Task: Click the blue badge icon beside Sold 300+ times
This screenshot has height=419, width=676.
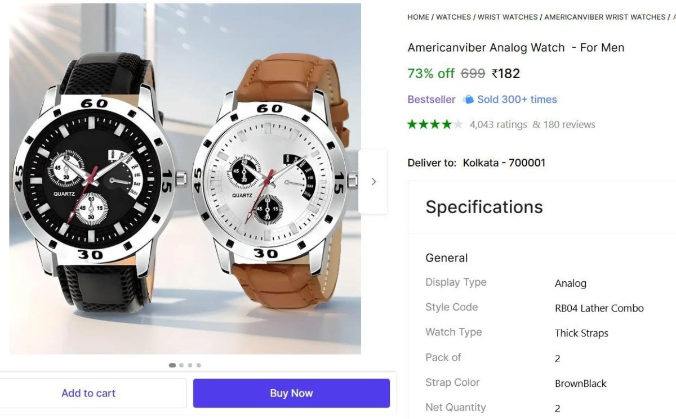Action: [468, 99]
